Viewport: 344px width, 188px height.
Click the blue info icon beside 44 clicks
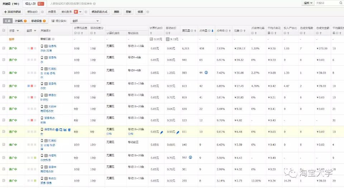tap(206, 73)
